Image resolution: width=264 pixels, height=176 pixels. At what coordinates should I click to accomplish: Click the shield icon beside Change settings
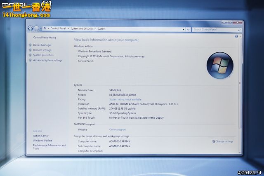pyautogui.click(x=214, y=141)
